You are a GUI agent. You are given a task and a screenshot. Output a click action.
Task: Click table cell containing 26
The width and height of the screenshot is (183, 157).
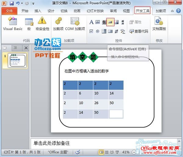click(x=101, y=104)
